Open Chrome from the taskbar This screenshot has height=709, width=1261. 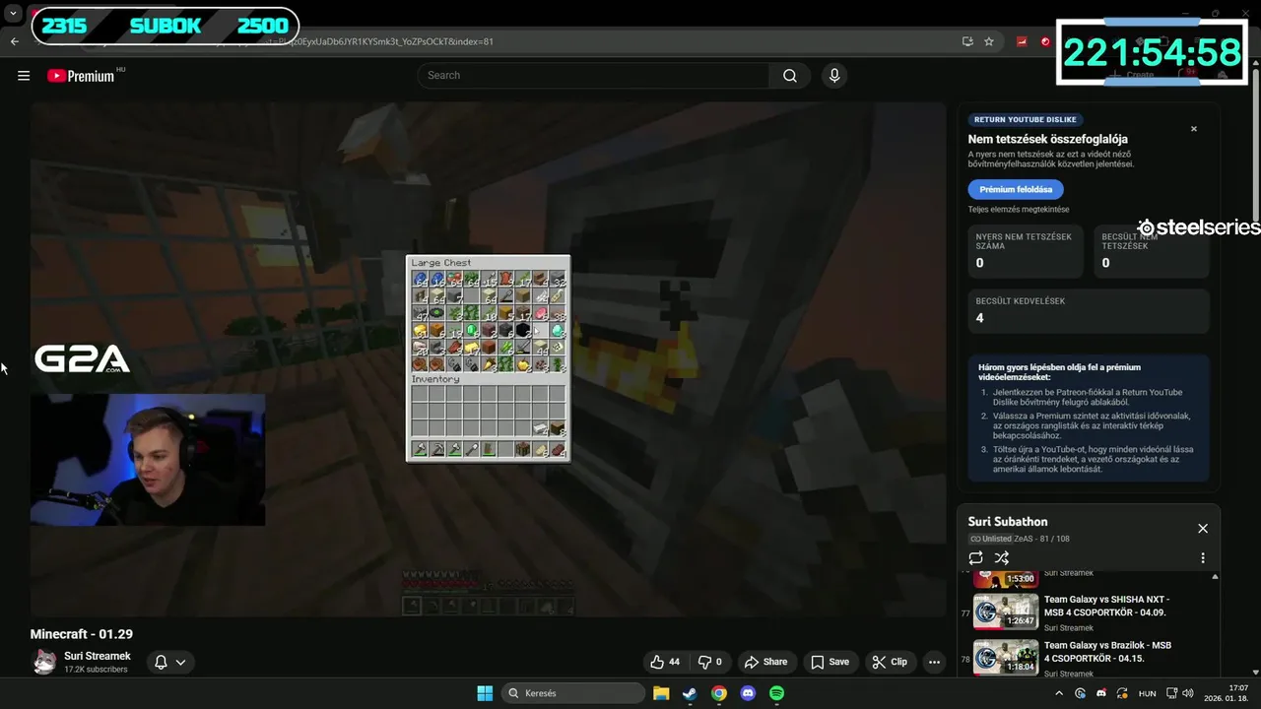[719, 693]
